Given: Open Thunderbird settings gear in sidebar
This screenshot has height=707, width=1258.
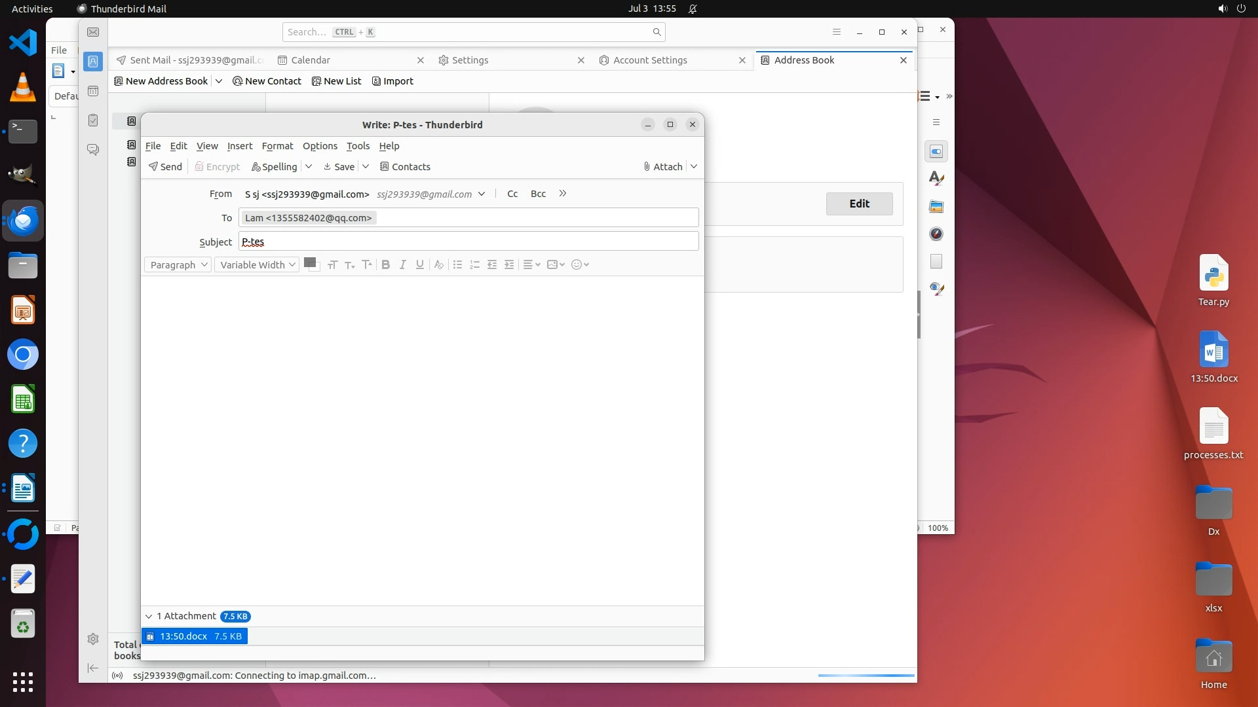Looking at the screenshot, I should [93, 639].
